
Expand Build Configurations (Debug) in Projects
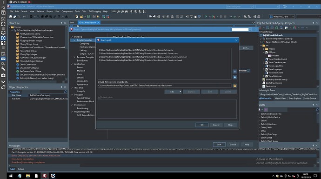tap(261, 39)
